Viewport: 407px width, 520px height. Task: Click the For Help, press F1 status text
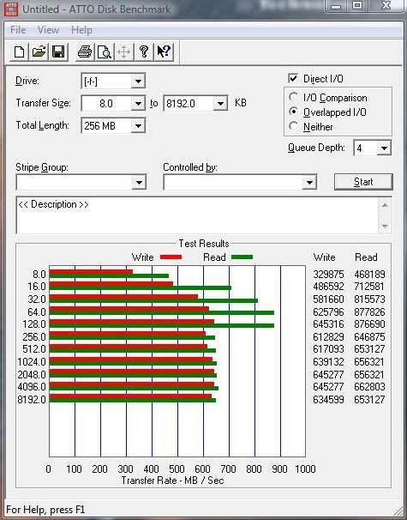click(45, 510)
